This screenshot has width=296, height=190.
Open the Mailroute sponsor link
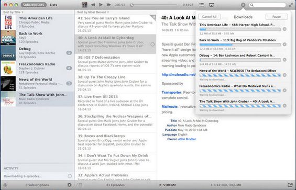169,107
